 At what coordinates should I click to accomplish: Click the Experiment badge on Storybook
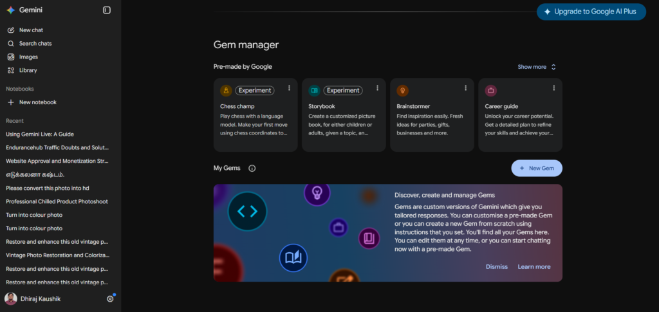tap(343, 91)
